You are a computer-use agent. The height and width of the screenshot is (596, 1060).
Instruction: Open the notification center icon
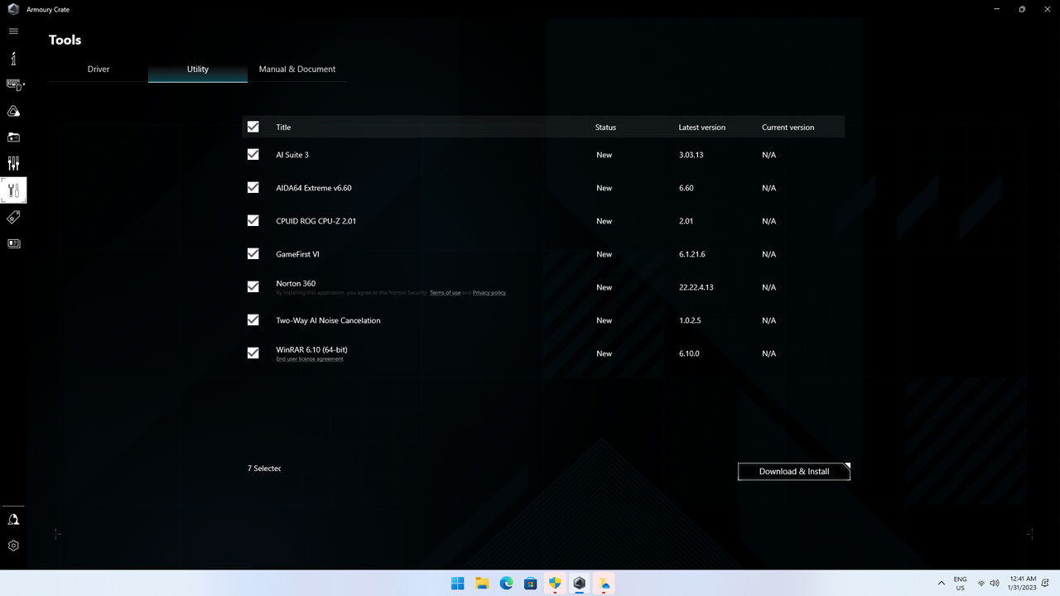point(1044,584)
